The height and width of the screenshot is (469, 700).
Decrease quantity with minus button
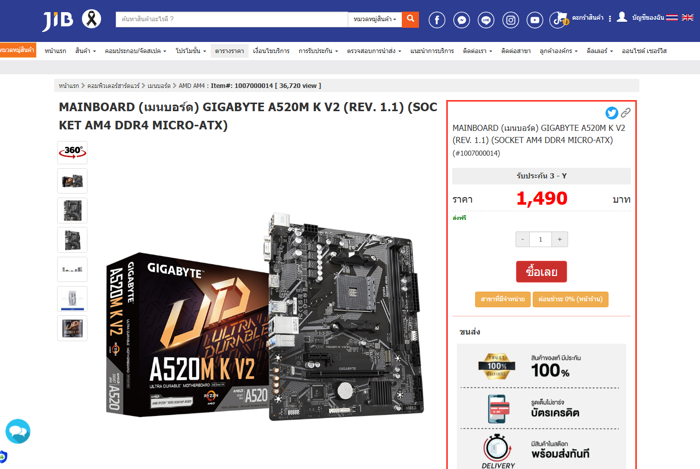click(x=523, y=239)
